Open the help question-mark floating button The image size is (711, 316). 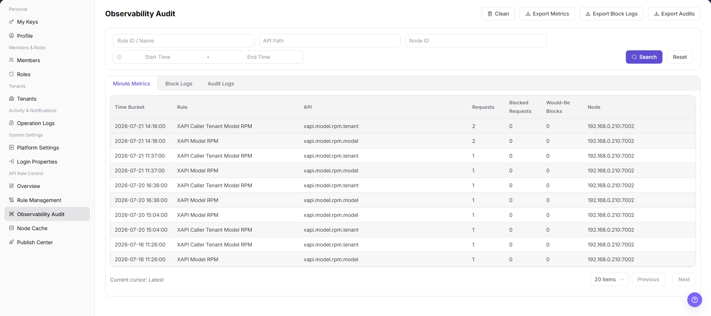(695, 300)
